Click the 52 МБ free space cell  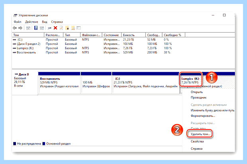point(151,40)
